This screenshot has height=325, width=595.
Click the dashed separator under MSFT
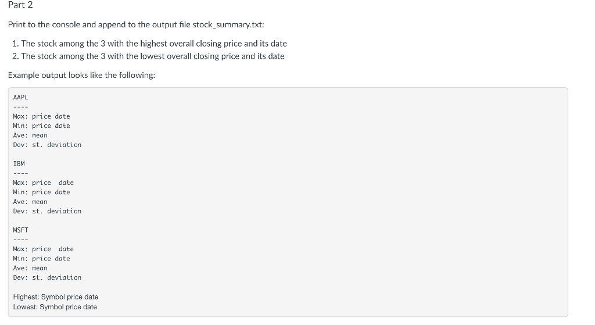pyautogui.click(x=20, y=240)
